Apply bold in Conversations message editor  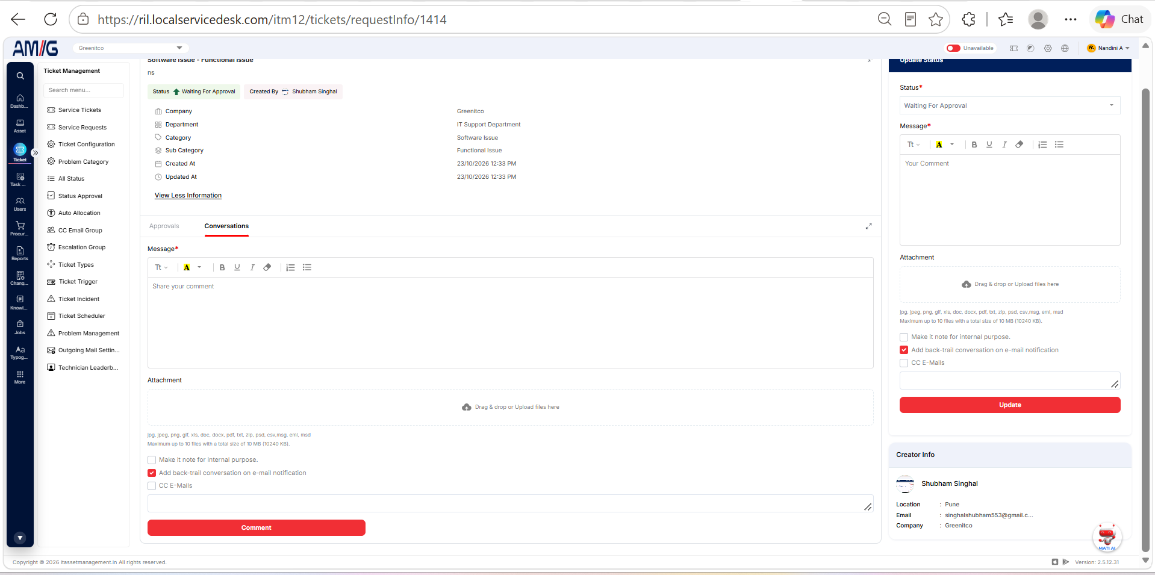(222, 267)
